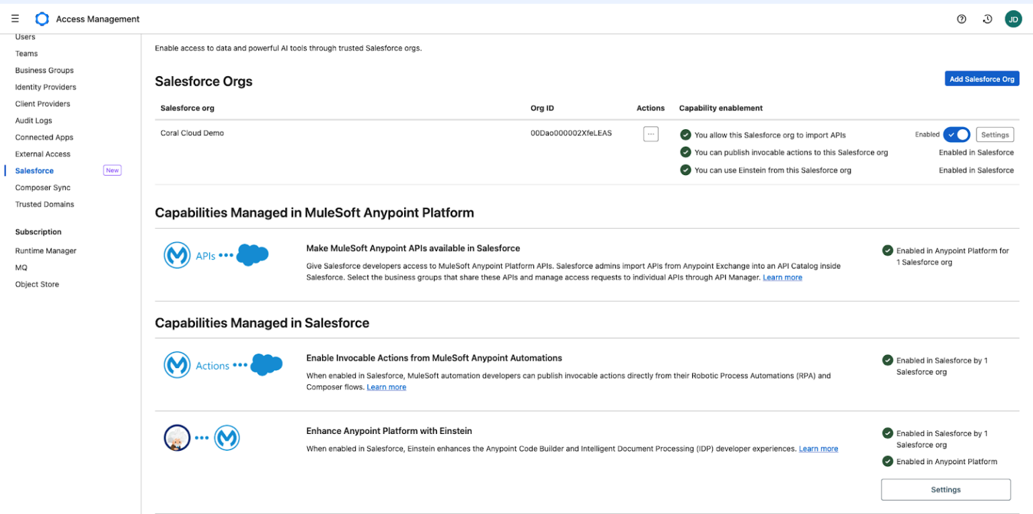
Task: Toggle off the Enabled switch for Coral Cloud Demo
Action: 956,135
